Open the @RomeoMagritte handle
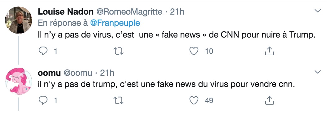Screen dimensions: 327x113 pyautogui.click(x=129, y=12)
